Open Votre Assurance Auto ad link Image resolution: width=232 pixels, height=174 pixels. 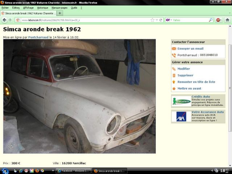point(208,112)
